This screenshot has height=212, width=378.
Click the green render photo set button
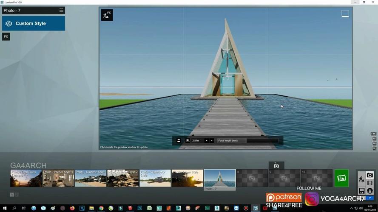341,178
